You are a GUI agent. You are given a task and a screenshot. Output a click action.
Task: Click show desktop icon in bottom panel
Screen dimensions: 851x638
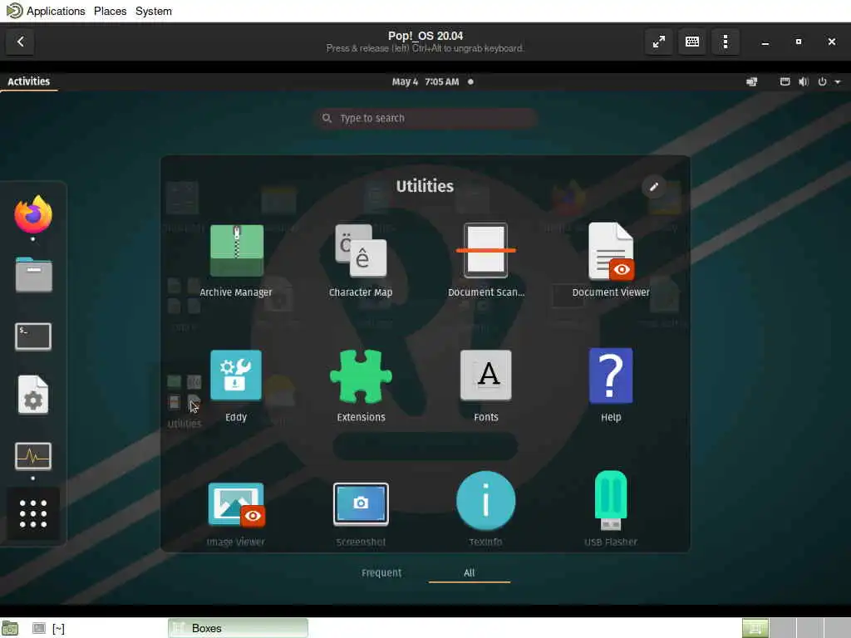[10, 628]
